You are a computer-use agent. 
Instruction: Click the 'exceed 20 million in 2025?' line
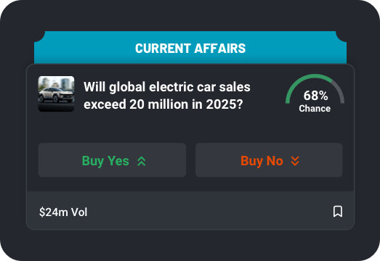163,104
